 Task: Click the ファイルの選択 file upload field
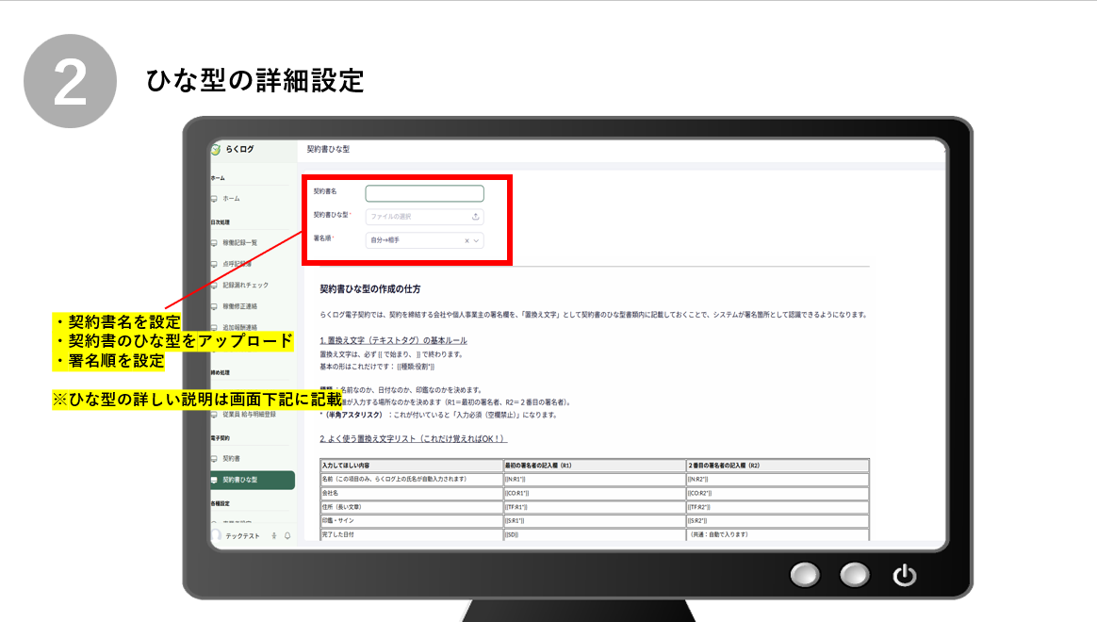tap(418, 216)
